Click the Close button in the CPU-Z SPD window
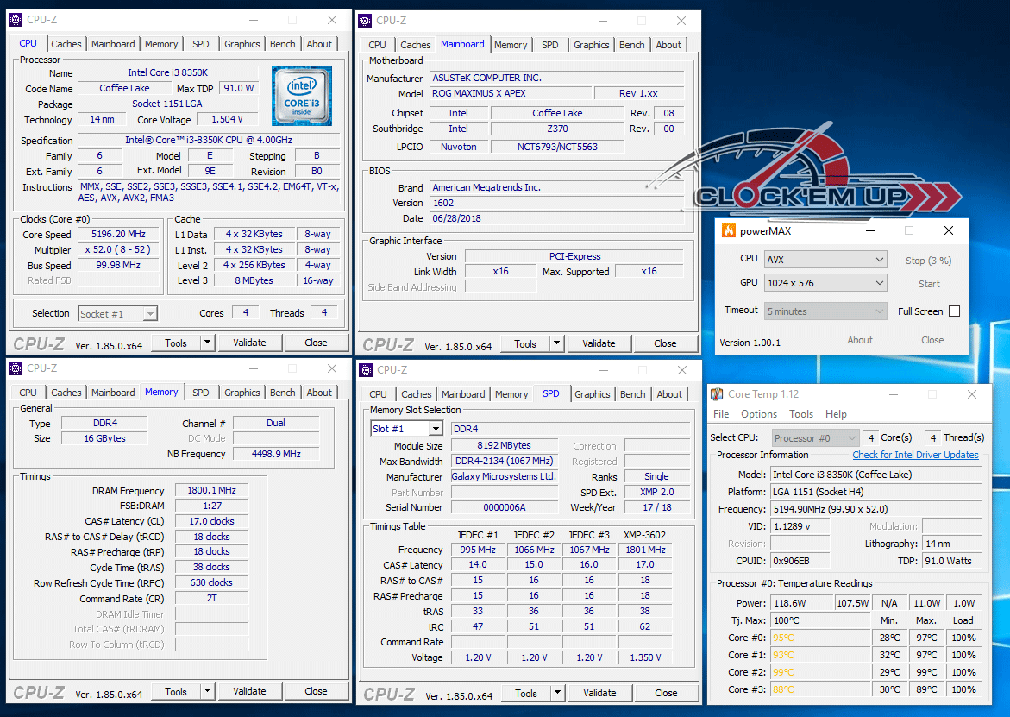Viewport: 1010px width, 717px height. coord(666,693)
